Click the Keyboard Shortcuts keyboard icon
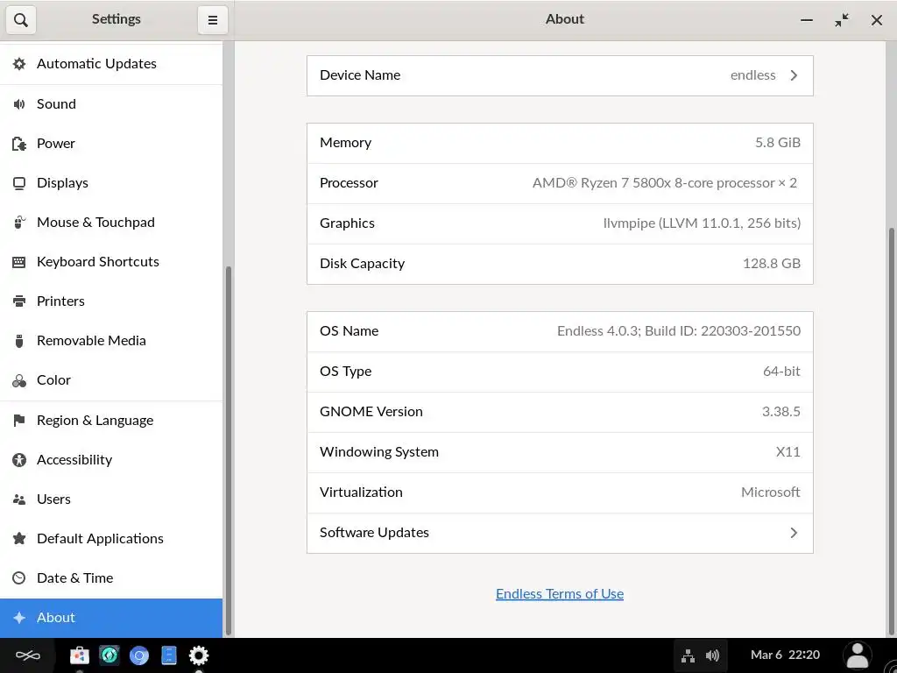This screenshot has height=673, width=897. pos(19,262)
